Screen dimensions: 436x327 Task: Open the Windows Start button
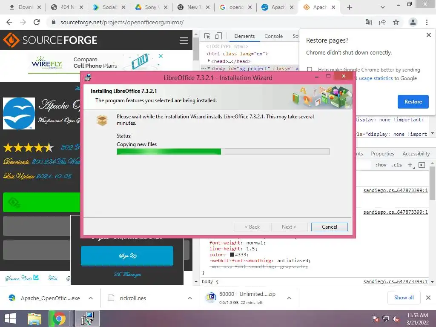click(x=10, y=318)
